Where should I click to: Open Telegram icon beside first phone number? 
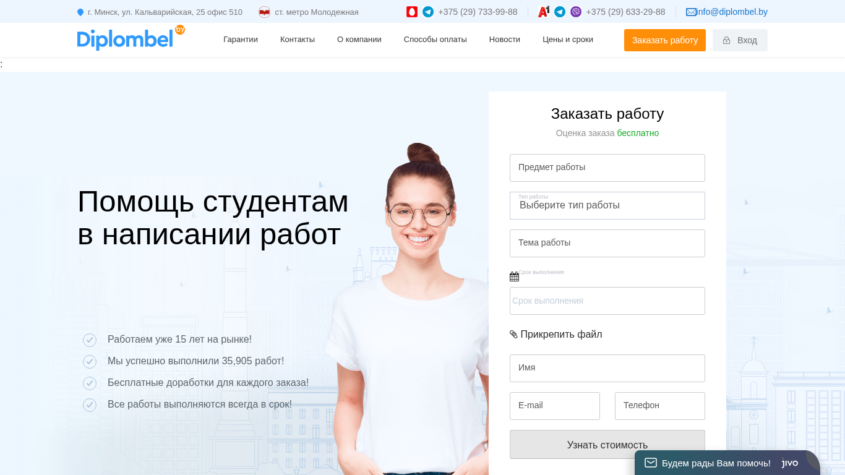[428, 12]
